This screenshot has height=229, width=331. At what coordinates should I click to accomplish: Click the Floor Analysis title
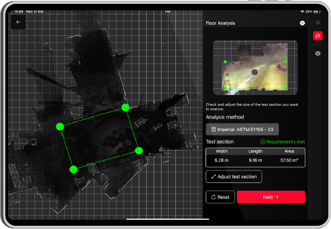tap(220, 23)
